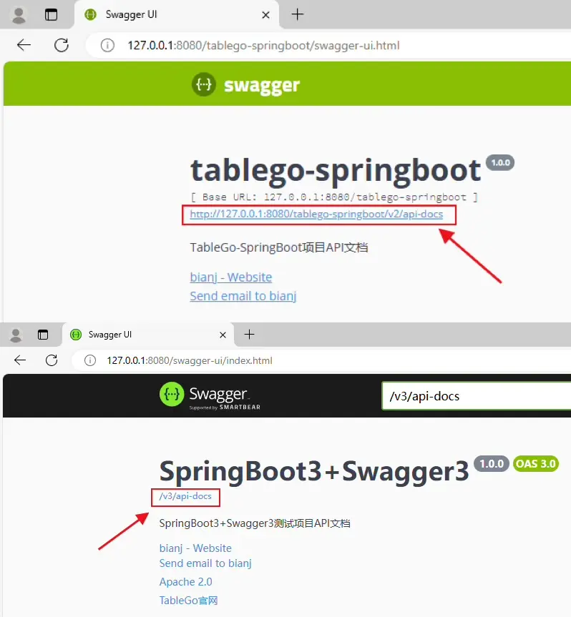This screenshot has height=617, width=571.
Task: Click the swagger wordmark in green header
Action: click(x=262, y=85)
